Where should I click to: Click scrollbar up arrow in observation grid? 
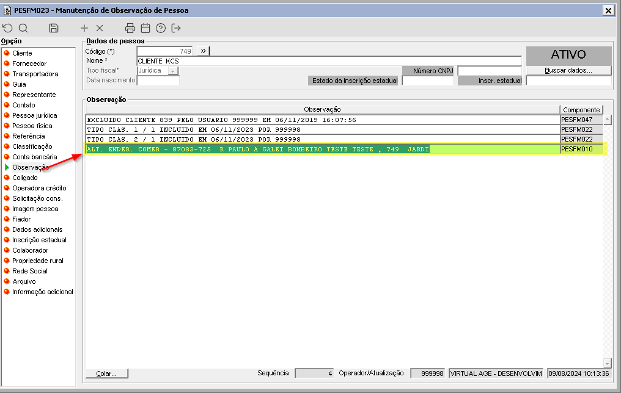(x=607, y=120)
